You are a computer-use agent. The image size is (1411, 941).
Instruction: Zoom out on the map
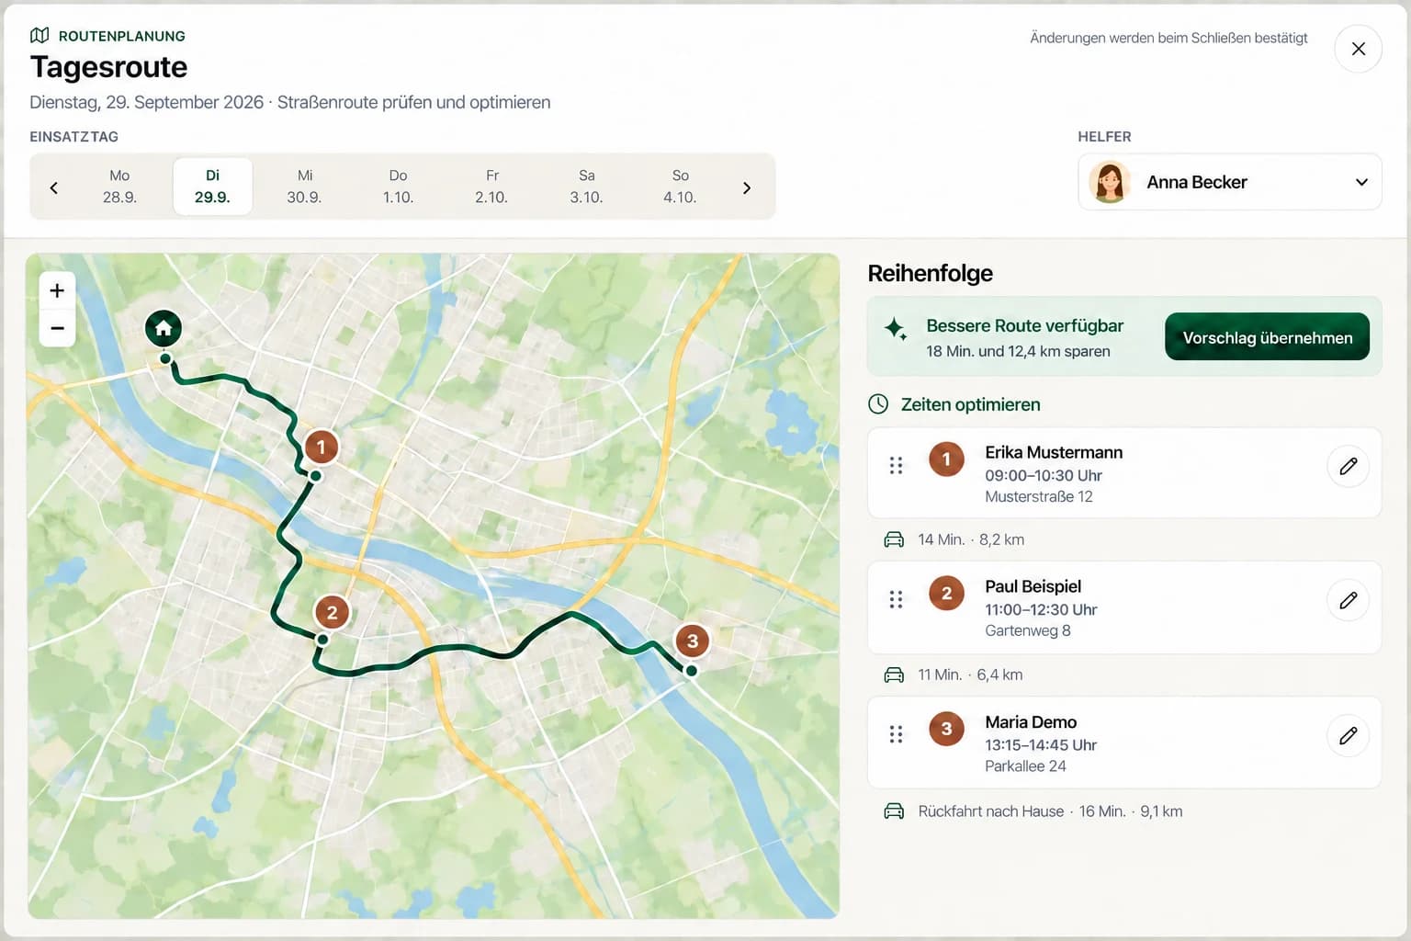[57, 328]
